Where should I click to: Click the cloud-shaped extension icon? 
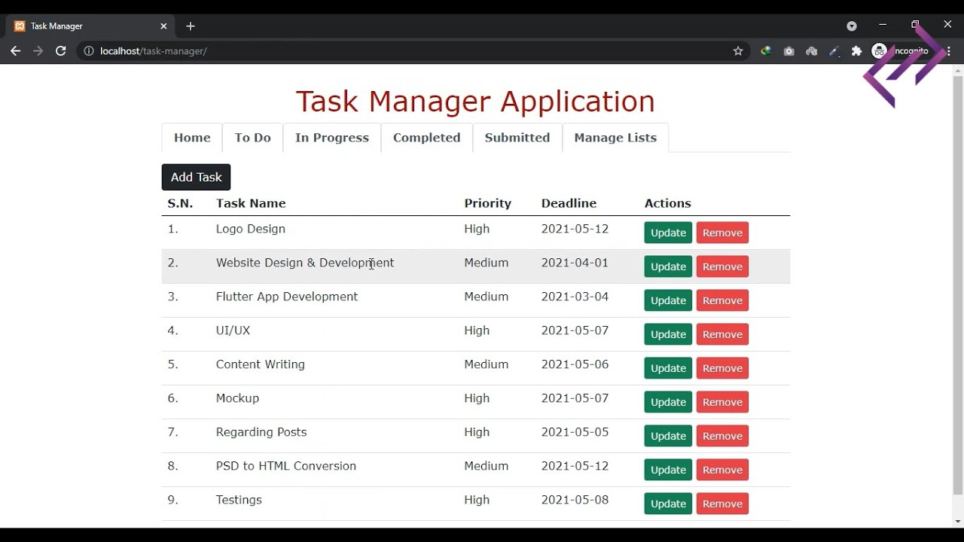click(811, 51)
